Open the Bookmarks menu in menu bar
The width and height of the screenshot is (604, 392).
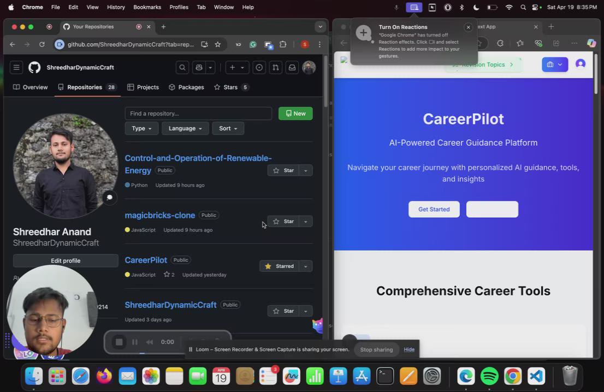point(147,7)
